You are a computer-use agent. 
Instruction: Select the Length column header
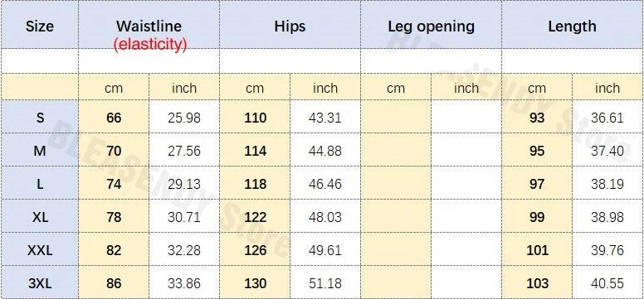coord(572,27)
